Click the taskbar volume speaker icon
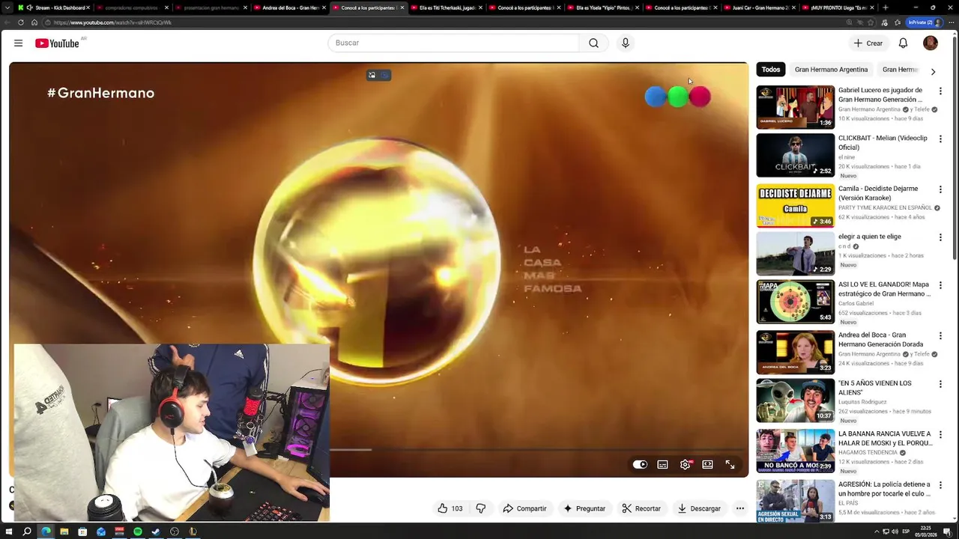Image resolution: width=959 pixels, height=539 pixels. tap(893, 532)
